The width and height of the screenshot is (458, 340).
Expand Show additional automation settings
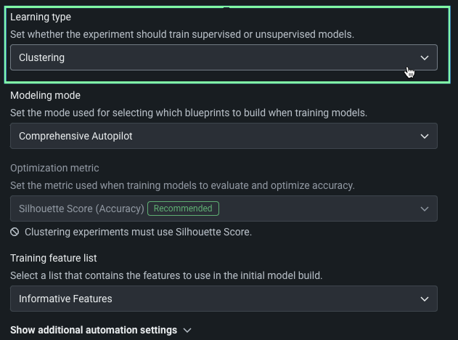pyautogui.click(x=94, y=330)
